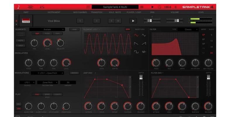230x117 pixels.
Task: Click the MIDI channel box for Viral Bliss
Action: (80, 21)
